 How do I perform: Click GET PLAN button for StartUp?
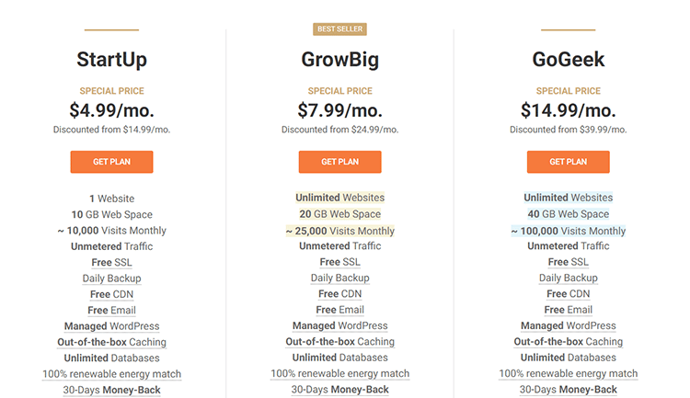(111, 162)
